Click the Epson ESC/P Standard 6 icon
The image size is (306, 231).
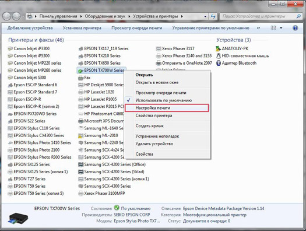tap(10, 85)
